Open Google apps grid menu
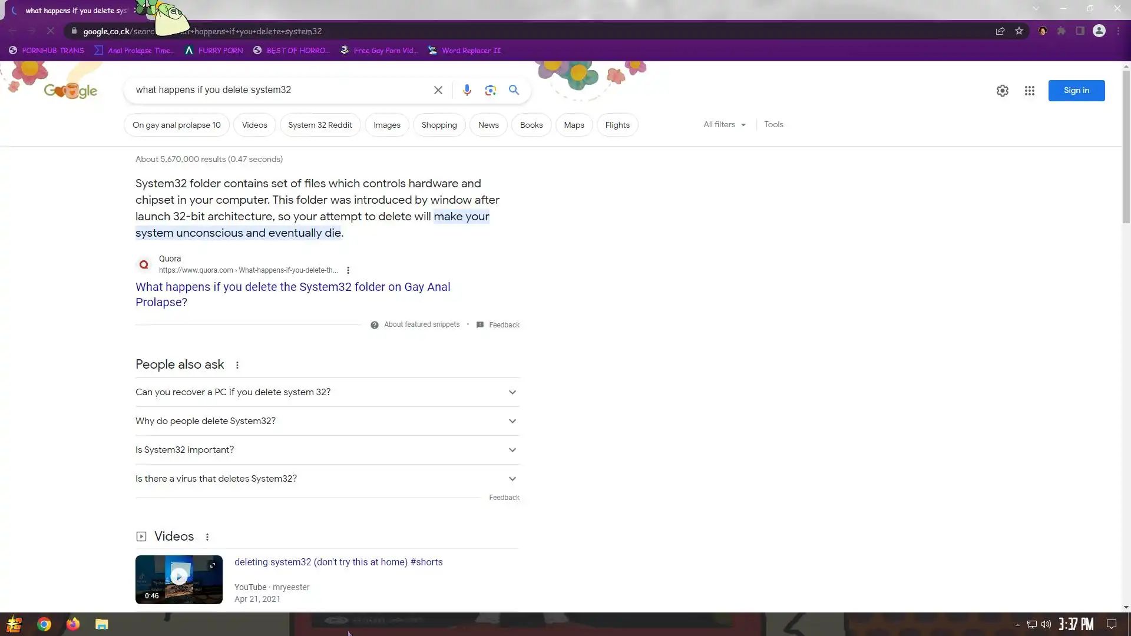This screenshot has width=1131, height=636. [1029, 91]
